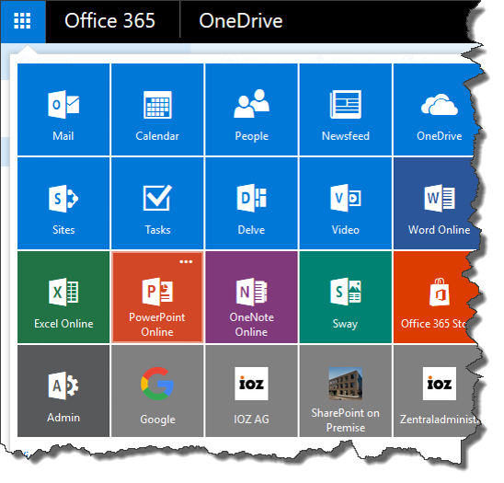The height and width of the screenshot is (483, 504).
Task: Open the Newsfeed tile
Action: (x=346, y=109)
